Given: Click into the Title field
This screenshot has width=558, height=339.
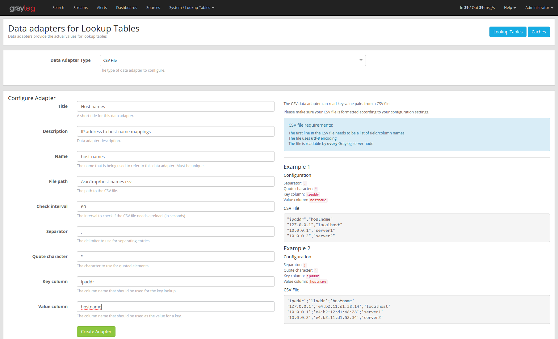Looking at the screenshot, I should [x=175, y=107].
